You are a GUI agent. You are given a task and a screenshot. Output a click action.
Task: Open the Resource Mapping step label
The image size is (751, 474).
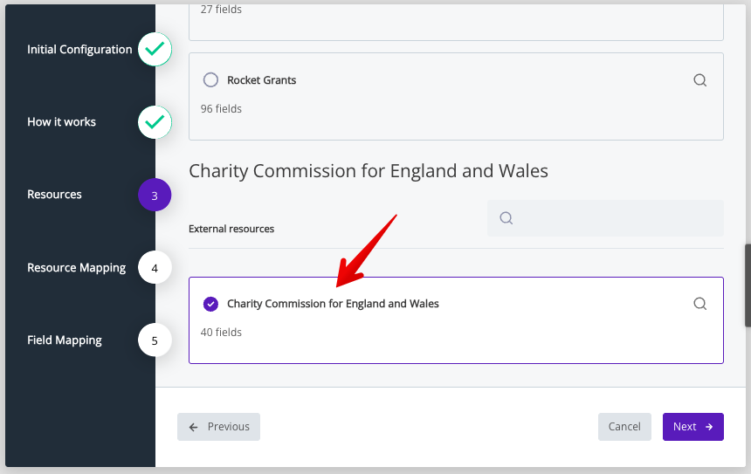pos(77,268)
